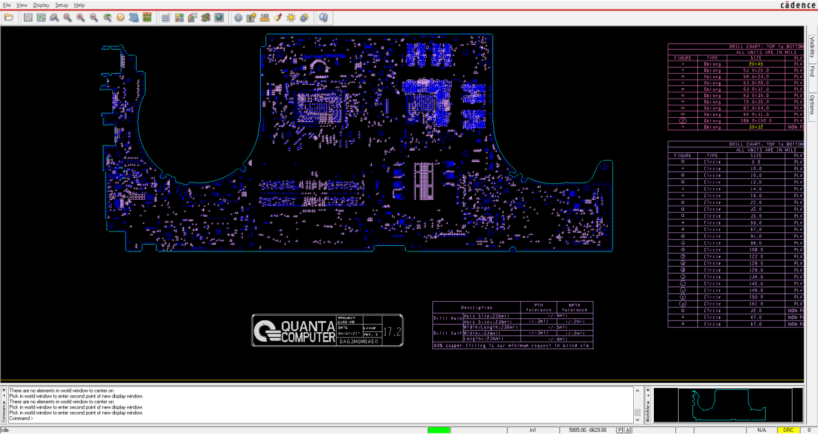
Task: Toggle the grid display icon
Action: 166,18
